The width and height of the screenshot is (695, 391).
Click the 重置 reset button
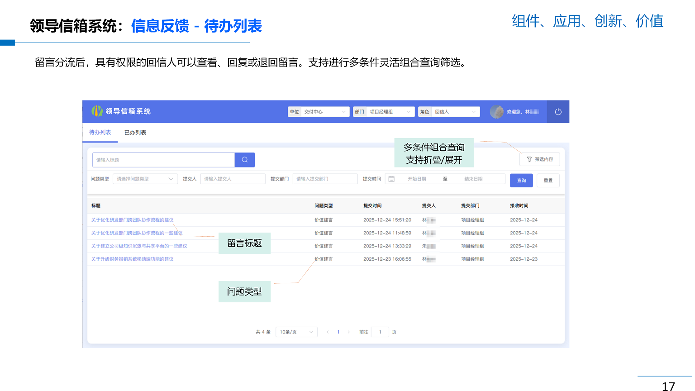tap(548, 180)
